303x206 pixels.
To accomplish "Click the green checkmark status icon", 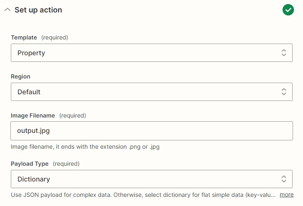I will click(288, 10).
